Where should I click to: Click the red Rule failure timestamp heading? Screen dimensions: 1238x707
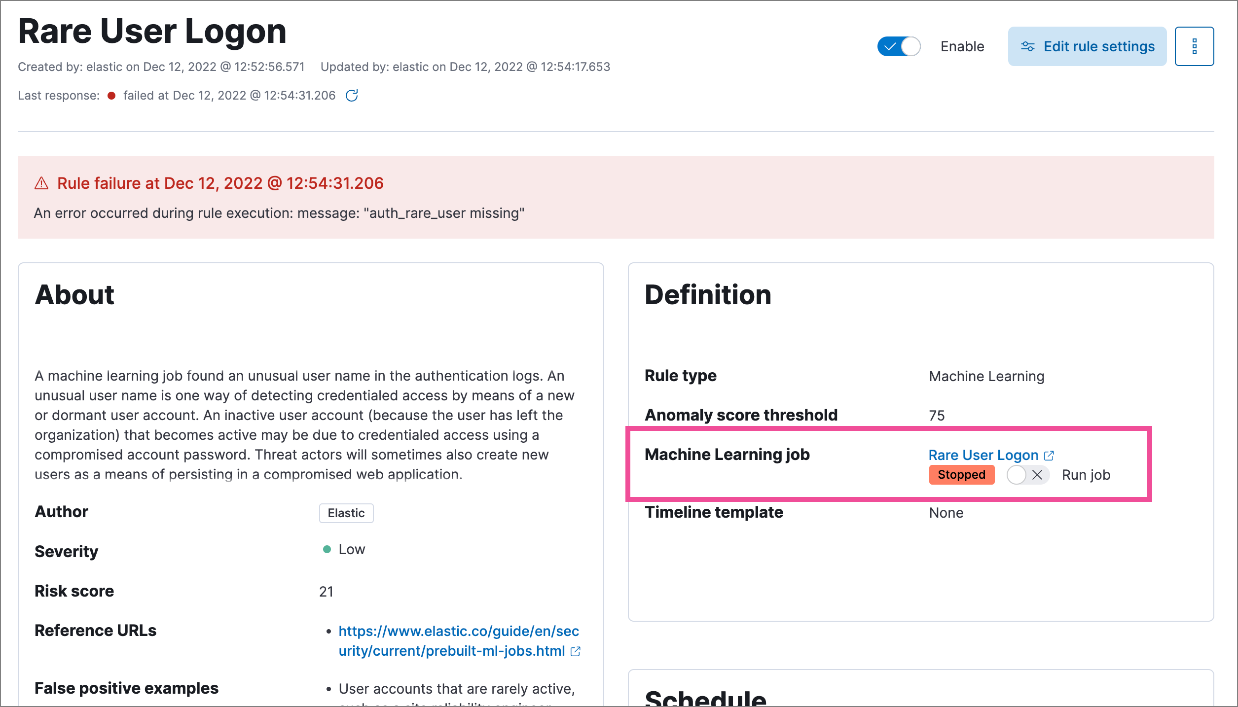click(219, 183)
